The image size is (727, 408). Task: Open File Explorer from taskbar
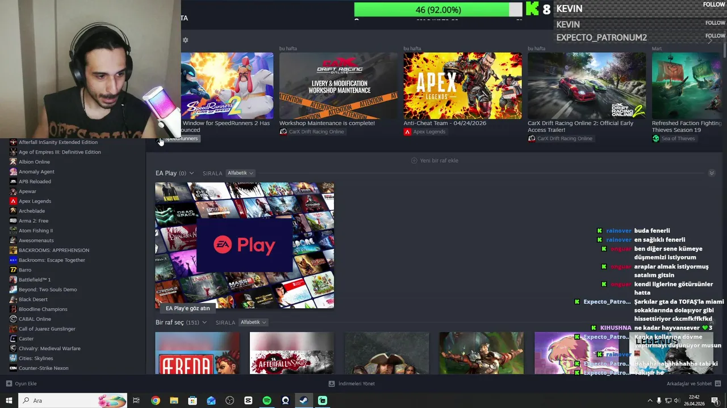pyautogui.click(x=174, y=401)
